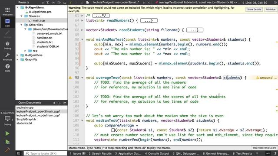The image size is (278, 156).
Task: Open QML Debugger console pane
Action: click(x=186, y=153)
